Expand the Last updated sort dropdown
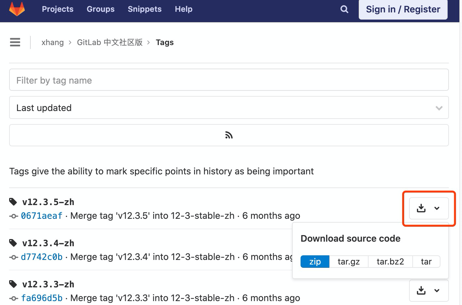 click(439, 108)
